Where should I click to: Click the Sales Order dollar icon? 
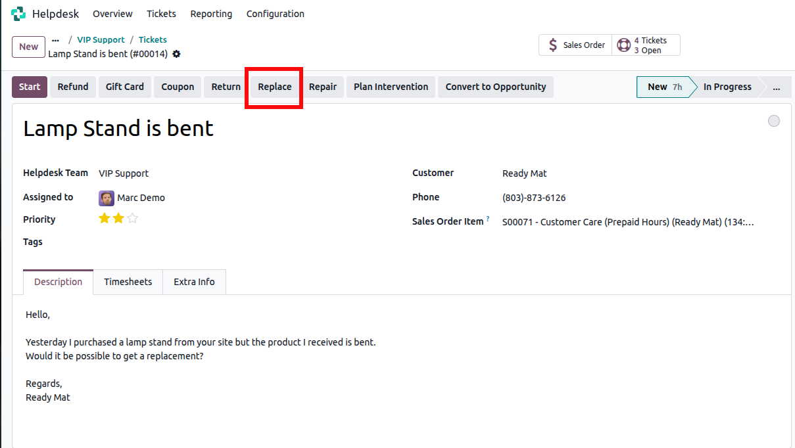(x=553, y=45)
